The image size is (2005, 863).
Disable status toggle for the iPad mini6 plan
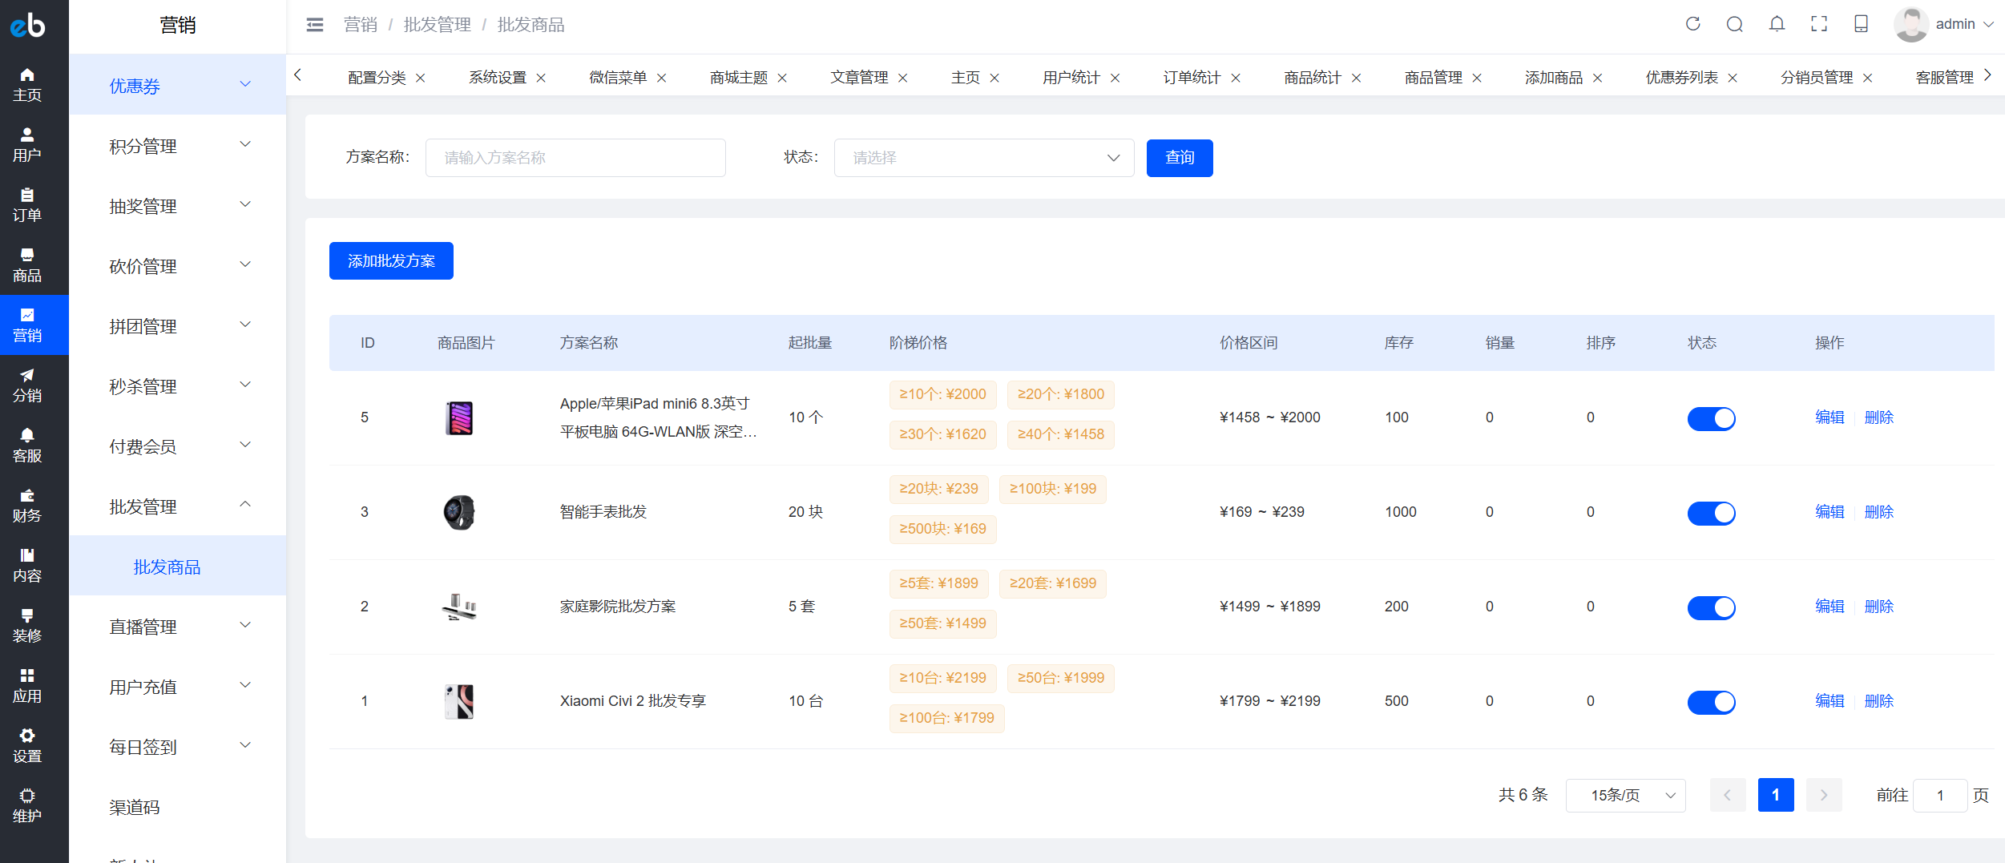(x=1711, y=418)
